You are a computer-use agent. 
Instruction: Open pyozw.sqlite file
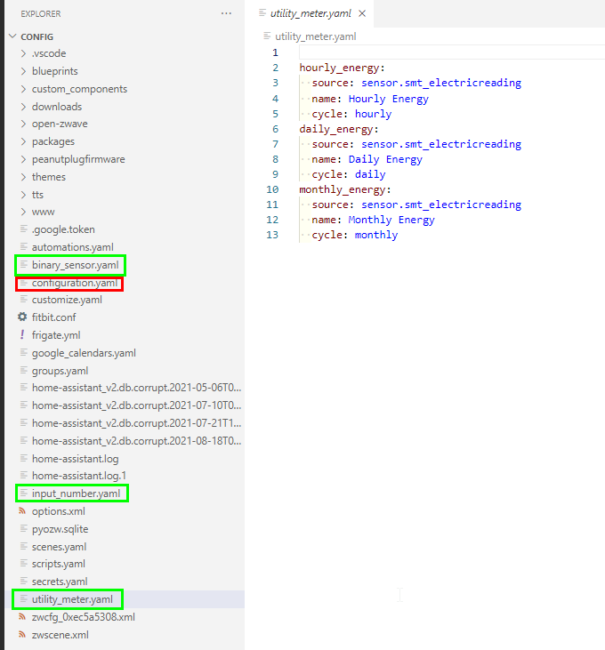point(60,529)
